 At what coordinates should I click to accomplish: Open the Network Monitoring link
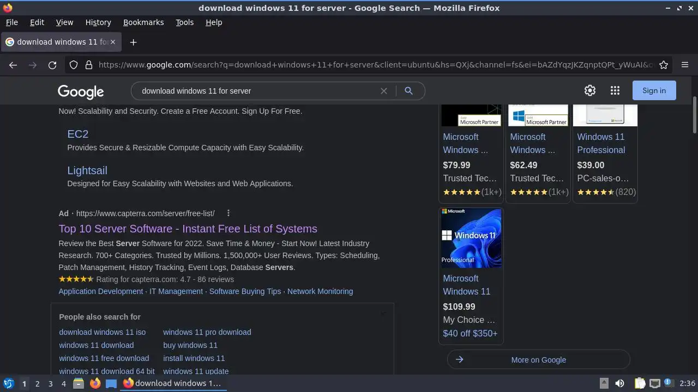(320, 291)
